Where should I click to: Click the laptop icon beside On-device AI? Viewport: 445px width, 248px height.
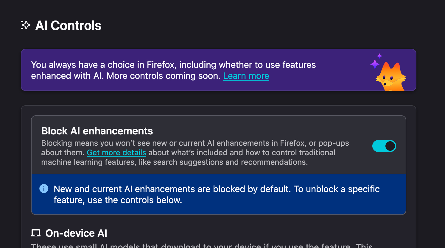[36, 233]
